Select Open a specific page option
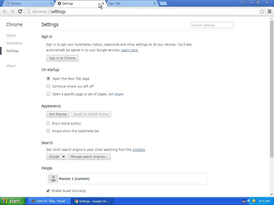 pyautogui.click(x=48, y=94)
